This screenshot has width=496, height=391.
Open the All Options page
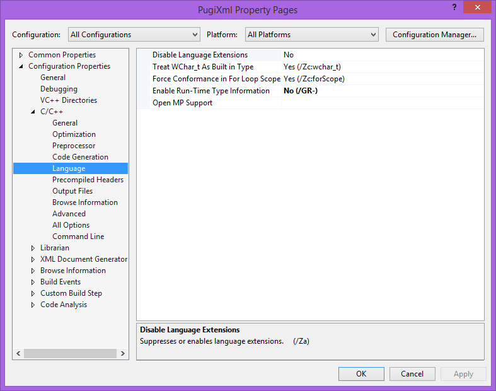point(71,225)
